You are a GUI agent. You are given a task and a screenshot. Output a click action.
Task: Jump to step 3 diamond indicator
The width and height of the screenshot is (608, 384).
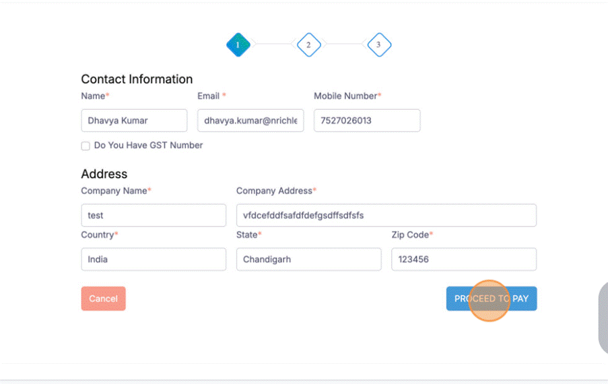378,45
